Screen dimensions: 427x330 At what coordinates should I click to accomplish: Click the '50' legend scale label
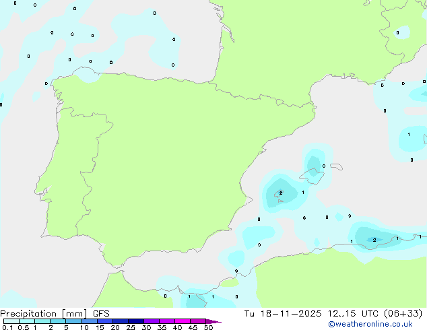(x=208, y=327)
